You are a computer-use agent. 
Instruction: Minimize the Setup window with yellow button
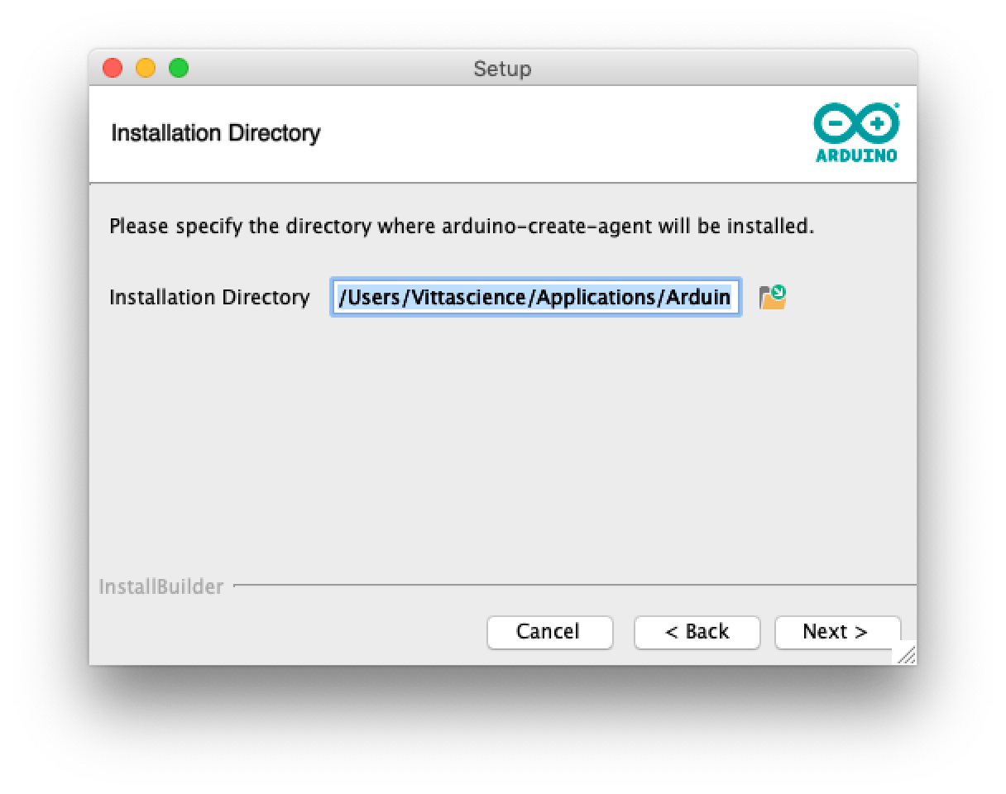tap(146, 69)
